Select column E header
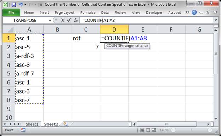The width and height of the screenshot is (221, 136). [x=143, y=29]
